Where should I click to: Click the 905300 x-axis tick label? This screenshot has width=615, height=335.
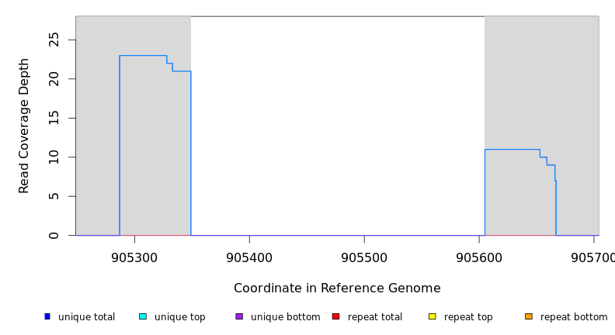point(134,257)
